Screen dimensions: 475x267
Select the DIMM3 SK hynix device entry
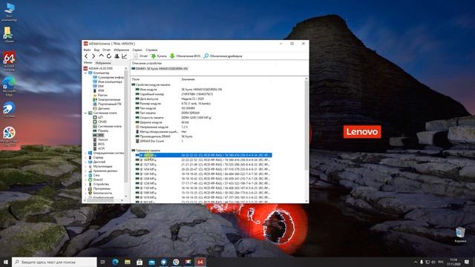point(160,69)
